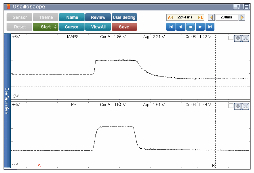Viewport: 254px width, 173px height.
Task: Step back one frame in playback
Action: tap(181, 27)
